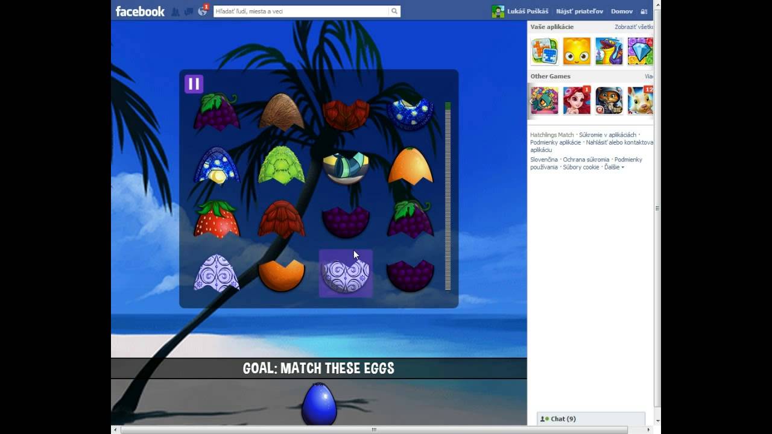Open the red-haired girl game thumbnail
Screen dimensions: 772x434
tap(577, 101)
